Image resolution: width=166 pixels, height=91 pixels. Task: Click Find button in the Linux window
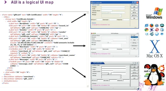[x=134, y=70]
